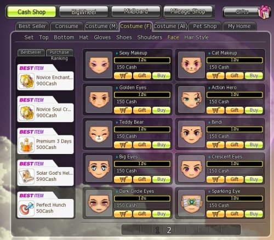The height and width of the screenshot is (240, 274).
Task: Add Cat Makeup to the cart
Action: pyautogui.click(x=215, y=76)
